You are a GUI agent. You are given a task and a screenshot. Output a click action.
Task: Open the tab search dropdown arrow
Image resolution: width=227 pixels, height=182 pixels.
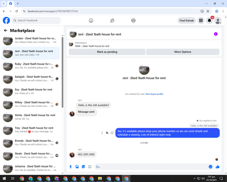[x=4, y=4]
